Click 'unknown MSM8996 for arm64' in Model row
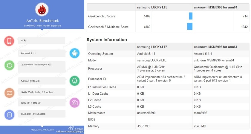The height and width of the screenshot is (134, 251). pyautogui.click(x=214, y=60)
